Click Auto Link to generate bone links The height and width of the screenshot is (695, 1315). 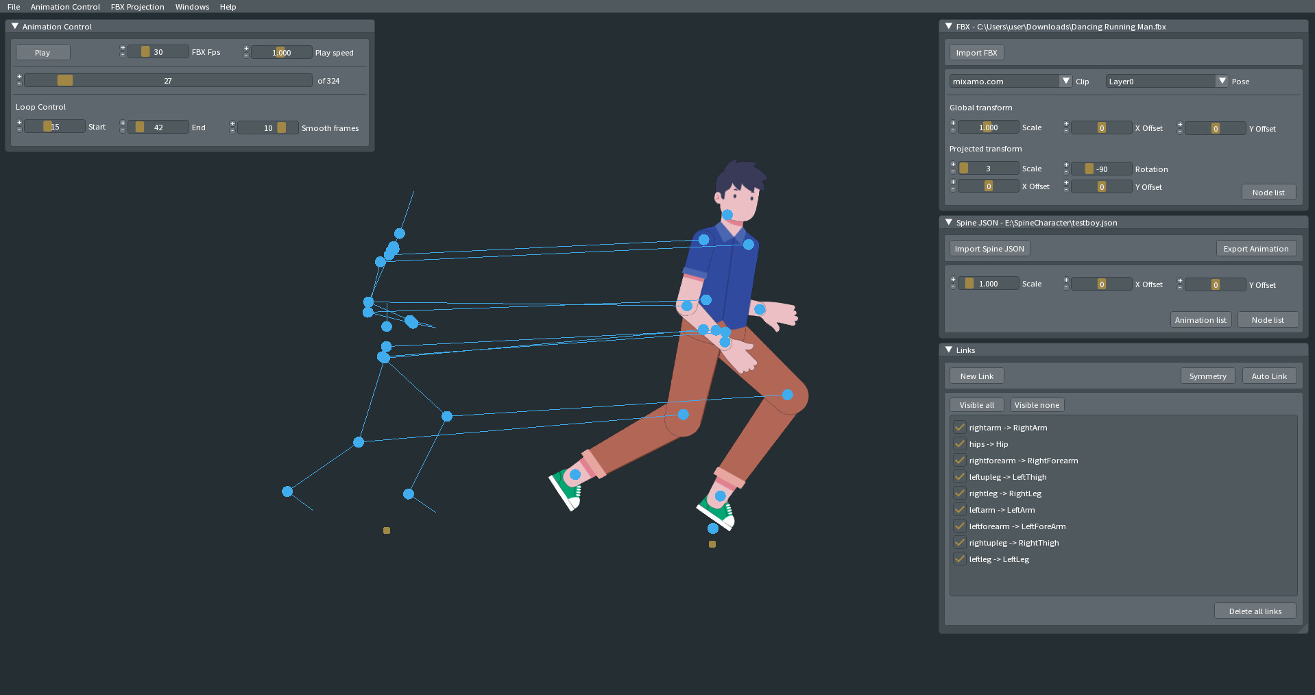pos(1268,376)
